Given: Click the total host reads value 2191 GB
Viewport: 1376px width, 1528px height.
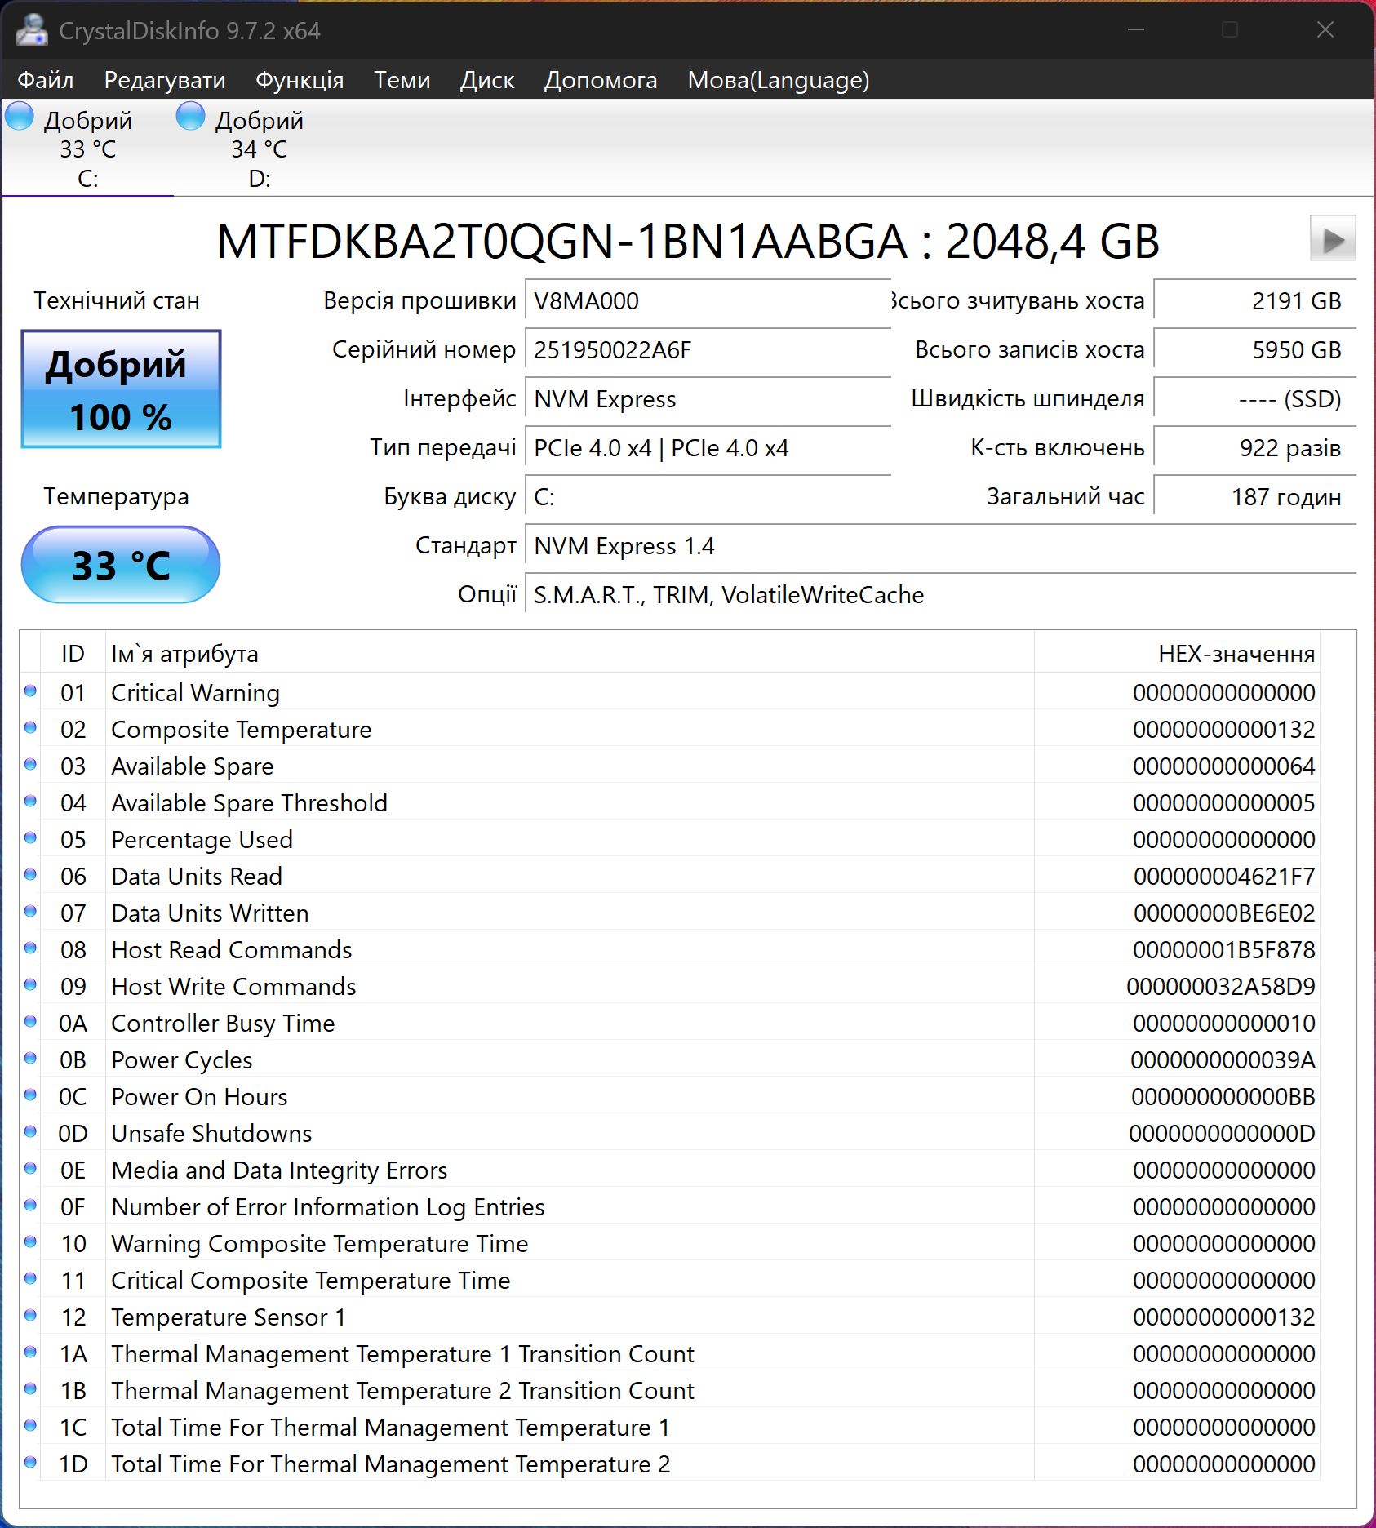Looking at the screenshot, I should pos(1255,301).
